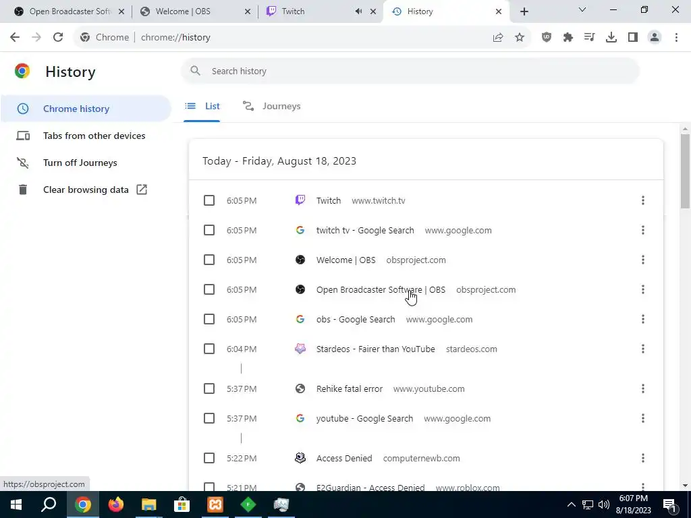Select the Journeys view tab

[x=271, y=106]
